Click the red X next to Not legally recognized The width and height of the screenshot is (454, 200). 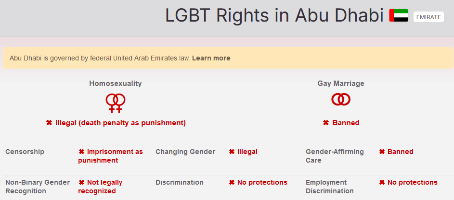(81, 182)
